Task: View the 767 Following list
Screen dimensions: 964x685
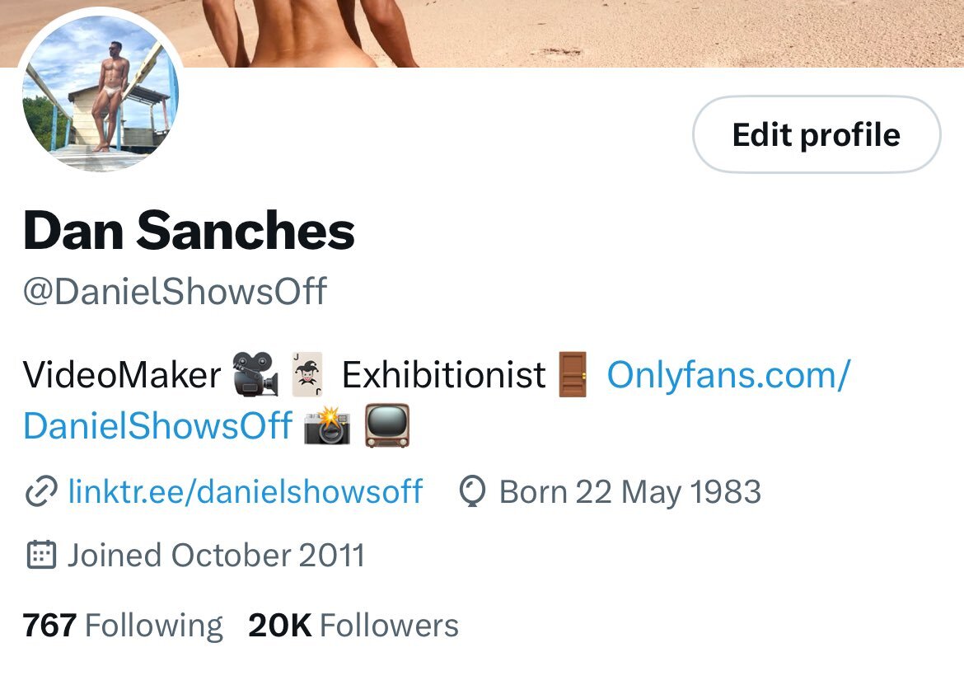Action: pos(122,626)
